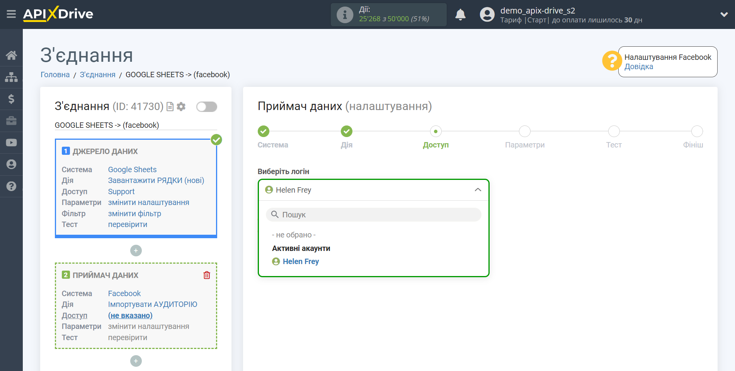735x371 pixels.
Task: Go to Головна breadcrumb
Action: tap(55, 75)
